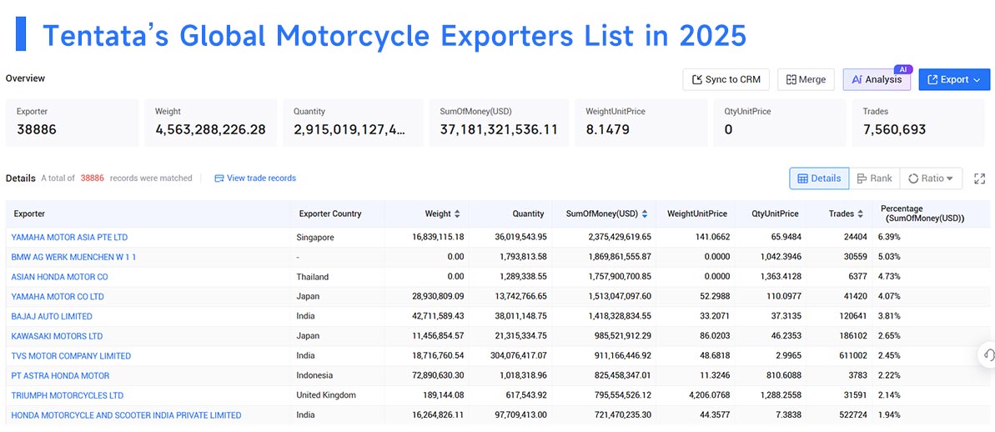
Task: Switch to the Rank view tab
Action: (x=874, y=178)
